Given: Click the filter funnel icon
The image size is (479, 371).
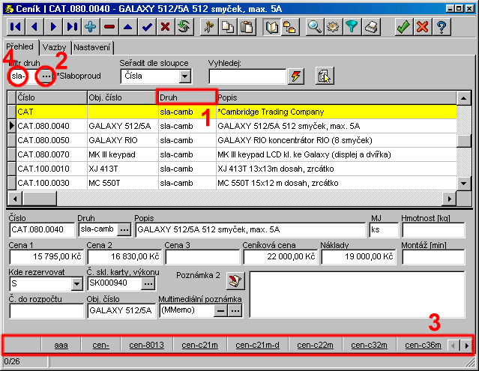Looking at the screenshot, I should point(352,26).
